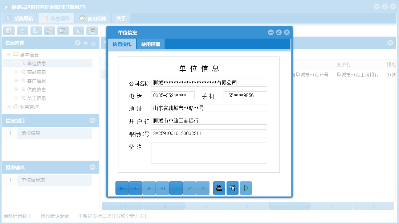Confirm record with the green check icon
Viewport: 399px width, 224px height.
tap(189, 188)
